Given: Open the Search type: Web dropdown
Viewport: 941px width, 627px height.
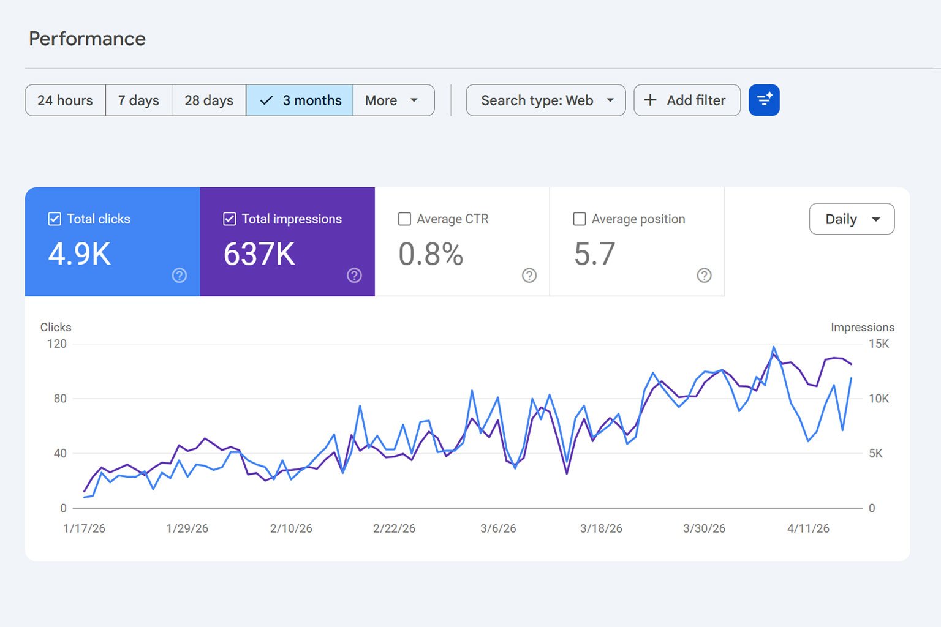Looking at the screenshot, I should point(545,100).
